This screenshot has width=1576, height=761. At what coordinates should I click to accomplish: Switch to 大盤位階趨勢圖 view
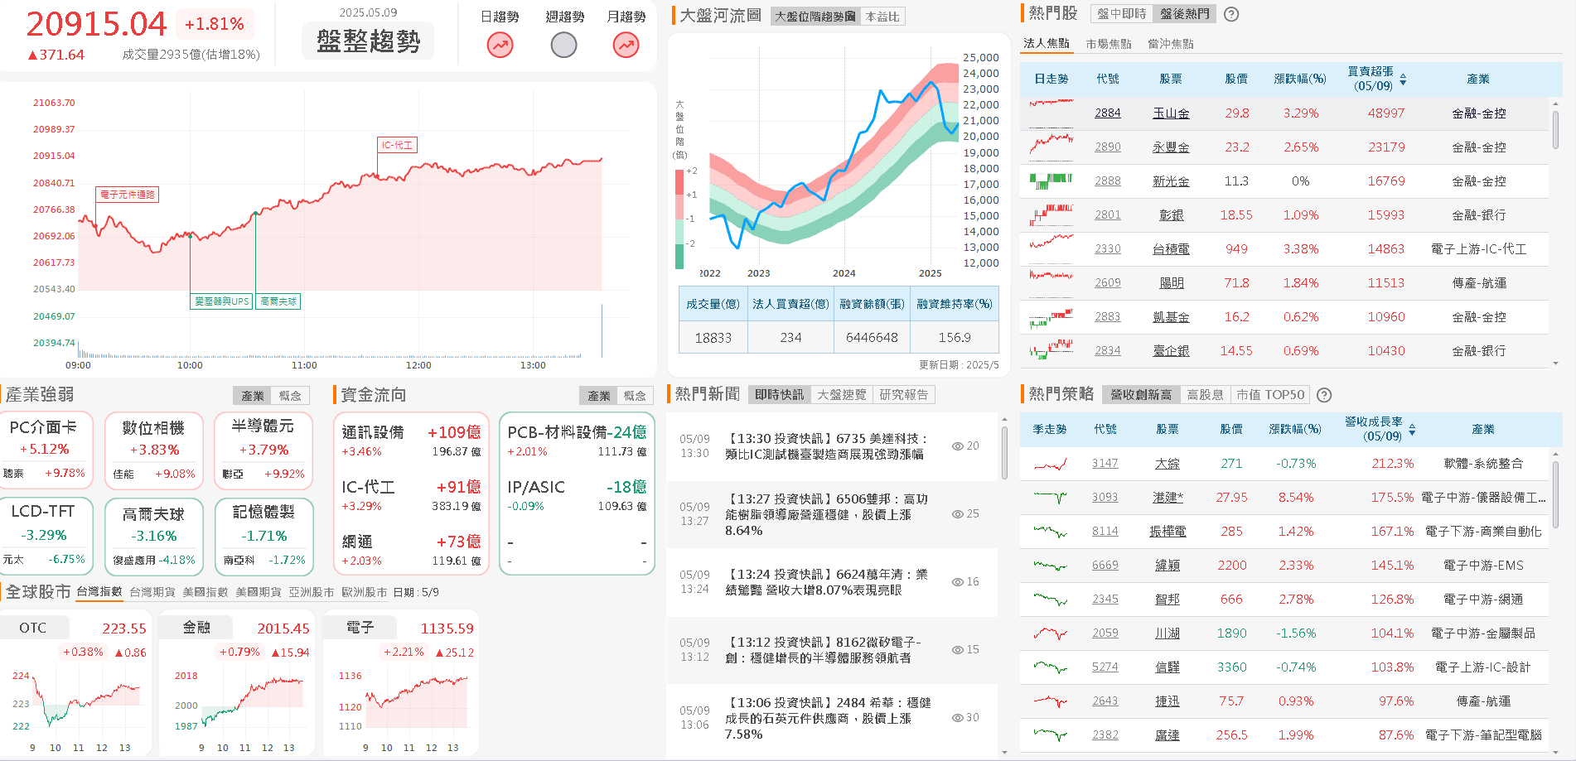coord(815,17)
